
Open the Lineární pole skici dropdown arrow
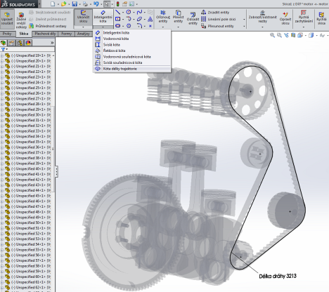pyautogui.click(x=244, y=19)
